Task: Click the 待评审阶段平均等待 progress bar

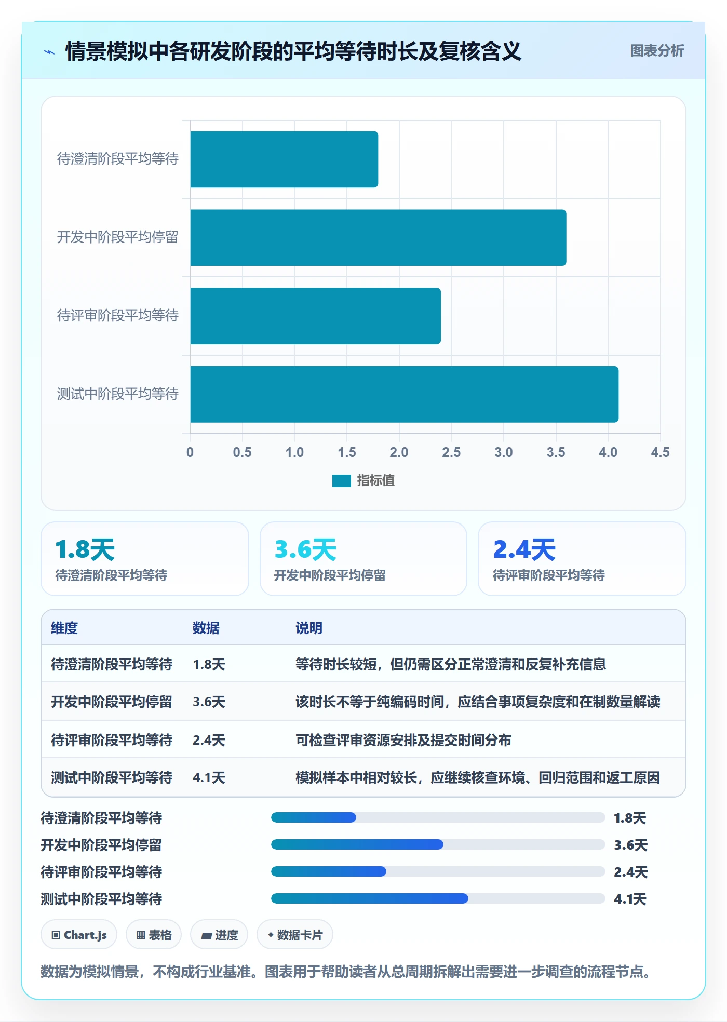Action: point(438,871)
